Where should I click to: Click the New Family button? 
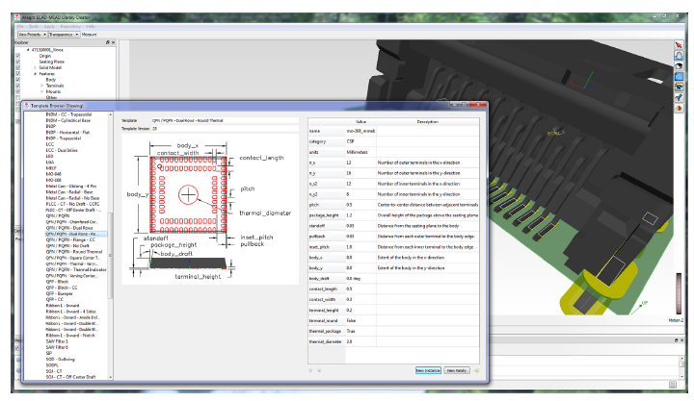click(456, 369)
